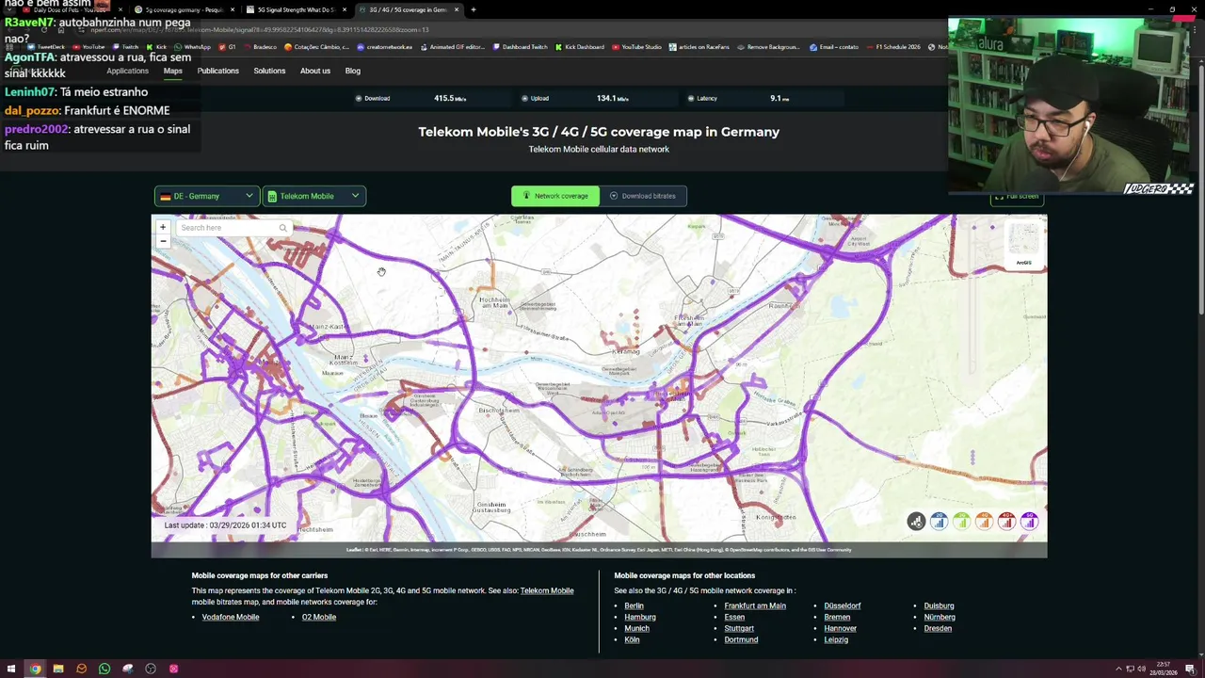Toggle the red 4G+ coverage layer
This screenshot has height=678, width=1205.
[1006, 522]
